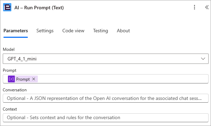Expand the Model dropdown chevron
The width and height of the screenshot is (211, 126).
coord(203,59)
